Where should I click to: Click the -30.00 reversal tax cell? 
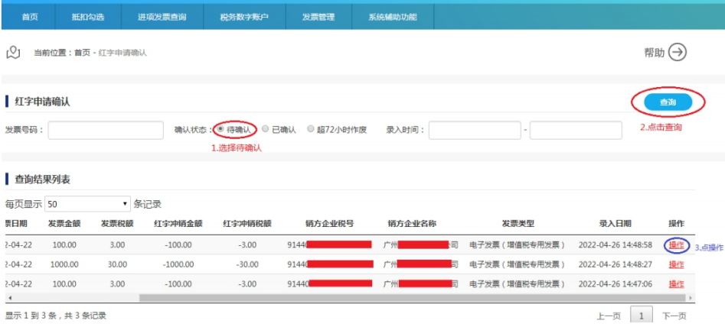[247, 265]
